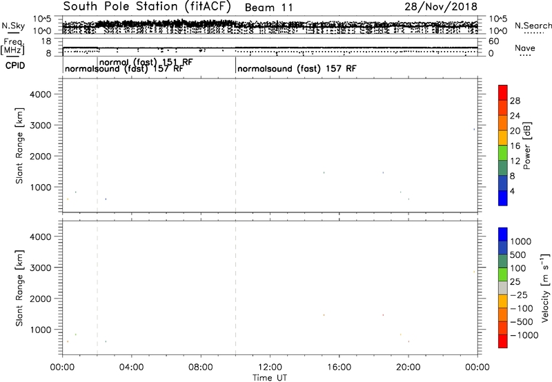Click the Velocity [m s-1] colorbar label
This screenshot has width=552, height=382.
pos(545,288)
